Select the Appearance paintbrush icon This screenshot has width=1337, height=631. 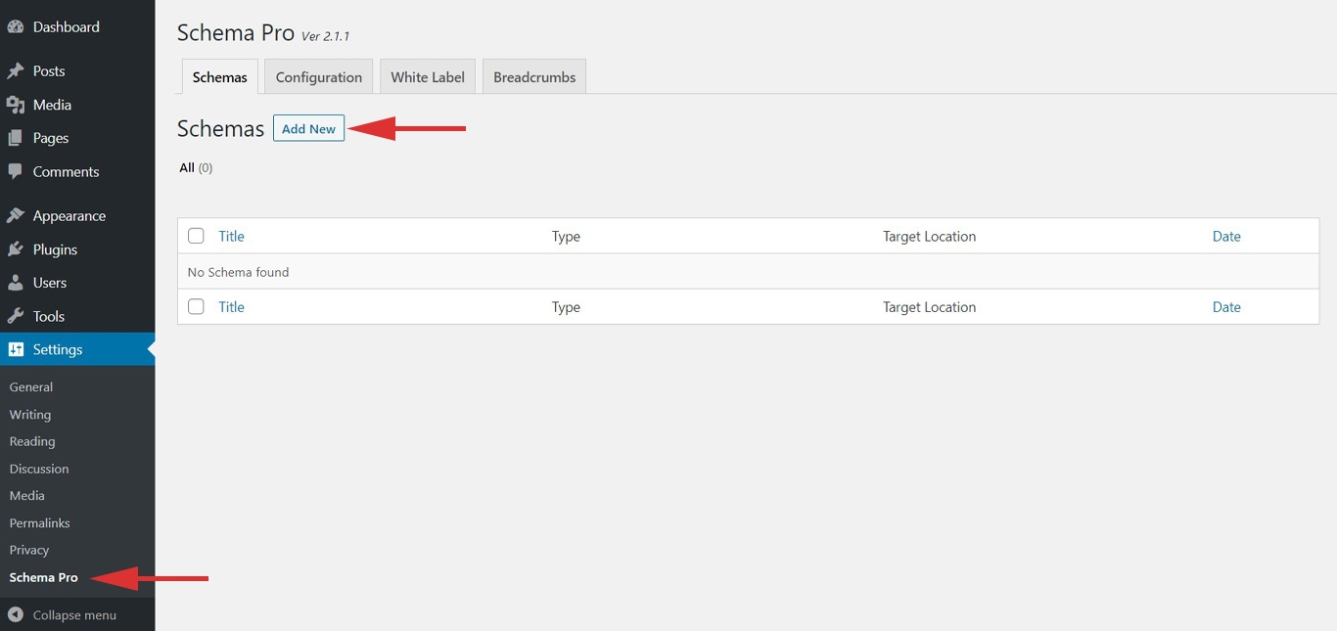pyautogui.click(x=16, y=215)
